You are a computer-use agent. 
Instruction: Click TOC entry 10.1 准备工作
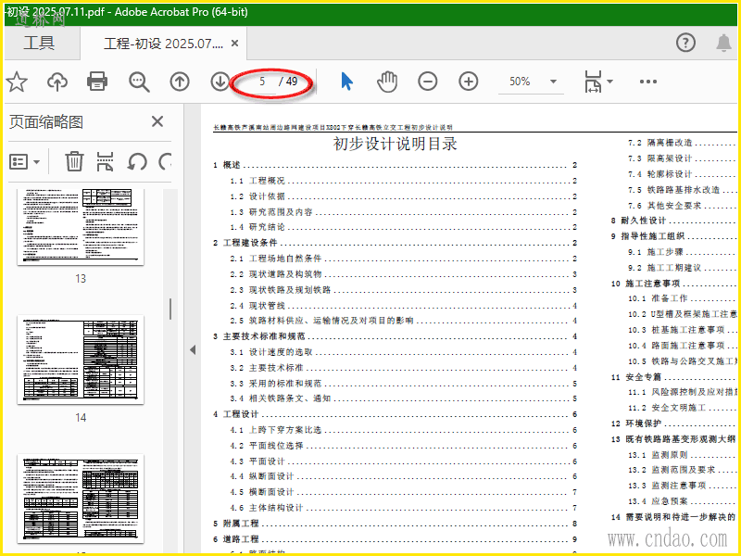[x=682, y=298]
